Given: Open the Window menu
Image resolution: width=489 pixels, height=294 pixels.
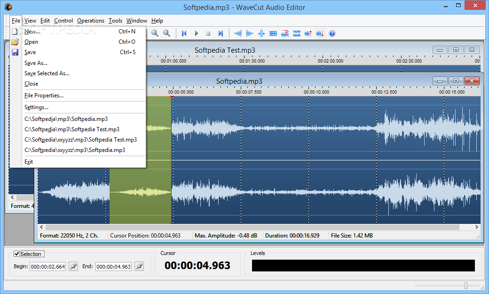Looking at the screenshot, I should click(137, 21).
